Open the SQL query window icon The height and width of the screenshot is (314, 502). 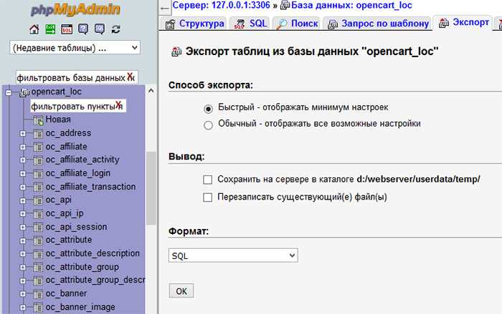[67, 29]
